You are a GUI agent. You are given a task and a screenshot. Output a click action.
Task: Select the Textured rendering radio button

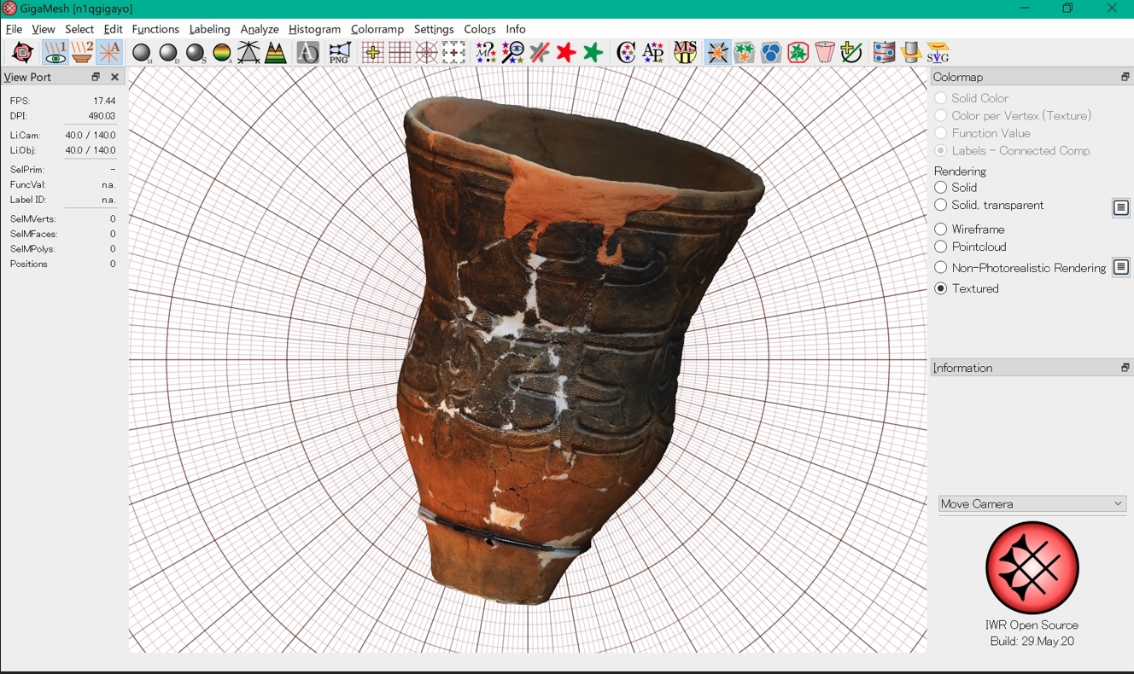941,289
